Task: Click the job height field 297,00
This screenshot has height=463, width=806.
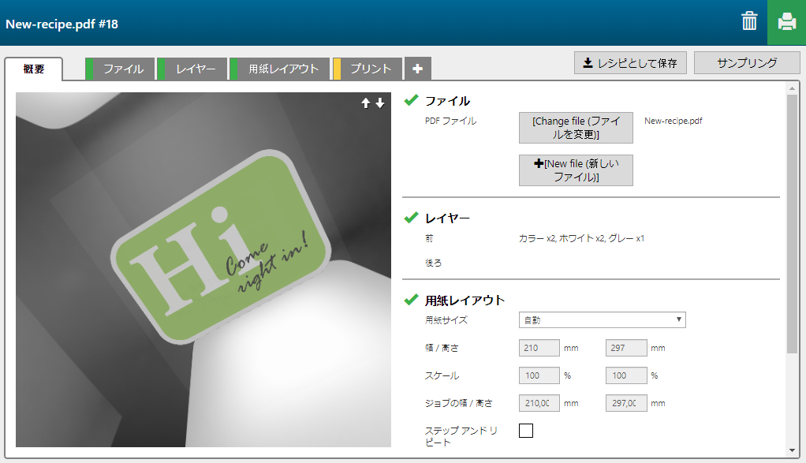Action: pyautogui.click(x=626, y=403)
